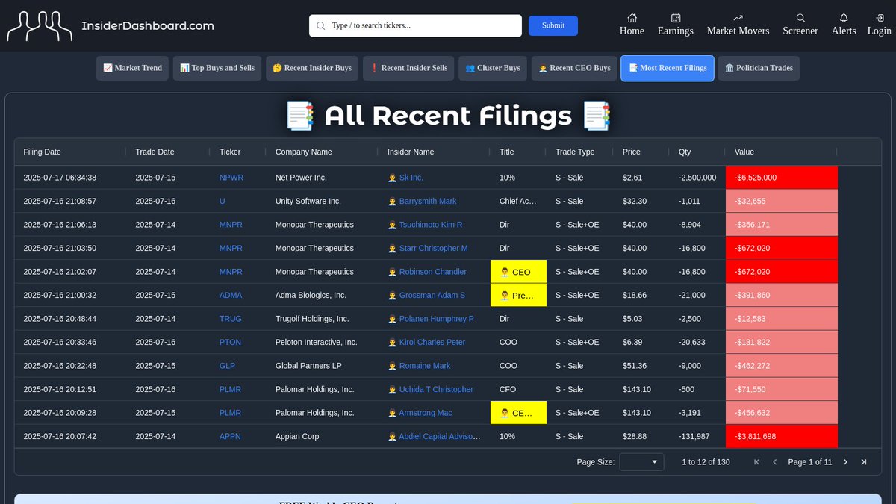
Task: Click the -$6,525,000 value cell
Action: [782, 178]
